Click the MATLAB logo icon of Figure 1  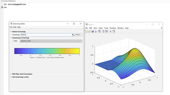87,24
